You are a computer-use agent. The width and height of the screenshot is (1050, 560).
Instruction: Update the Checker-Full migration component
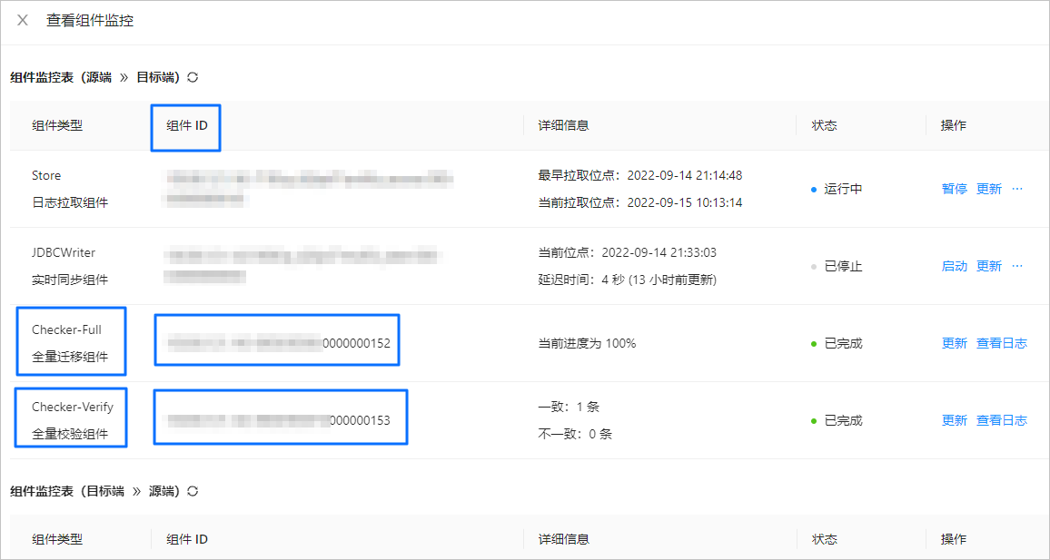(x=954, y=343)
